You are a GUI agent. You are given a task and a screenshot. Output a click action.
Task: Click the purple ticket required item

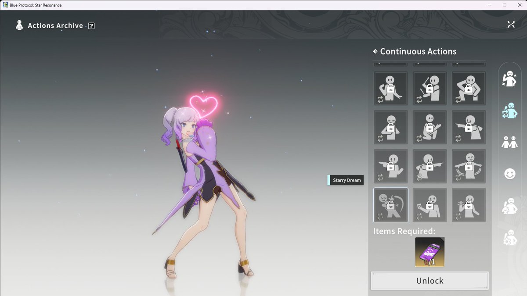click(x=430, y=252)
